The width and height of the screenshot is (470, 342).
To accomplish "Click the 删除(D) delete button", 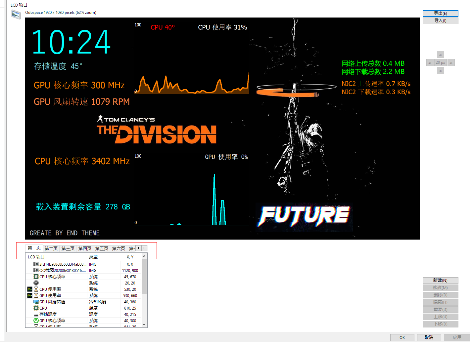I will (441, 295).
